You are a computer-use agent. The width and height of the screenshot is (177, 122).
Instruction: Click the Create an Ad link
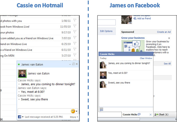(164, 32)
